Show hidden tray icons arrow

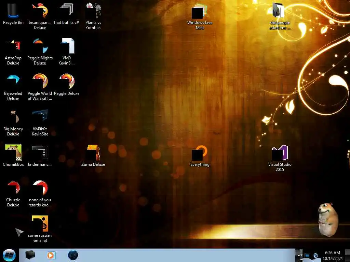(x=298, y=255)
